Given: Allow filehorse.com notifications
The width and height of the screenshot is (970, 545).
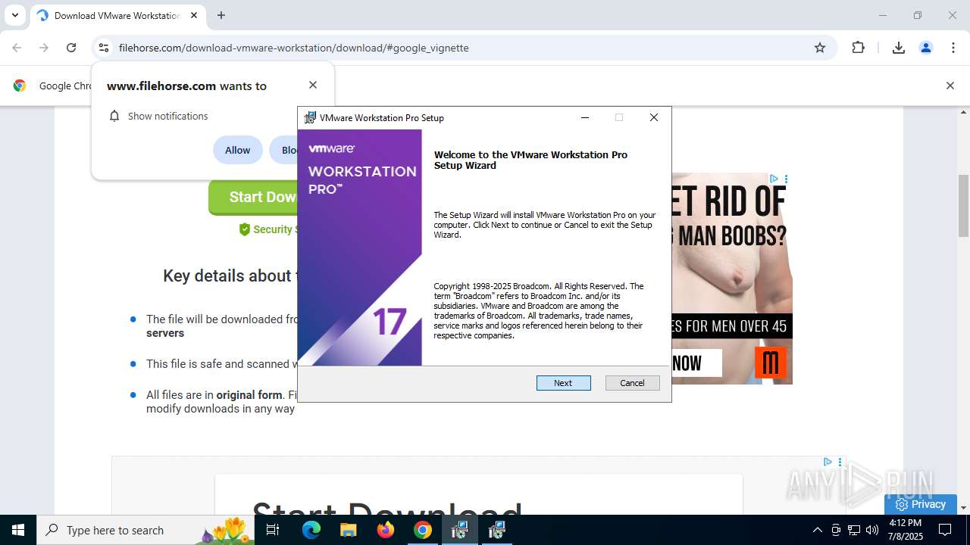Looking at the screenshot, I should pyautogui.click(x=237, y=150).
